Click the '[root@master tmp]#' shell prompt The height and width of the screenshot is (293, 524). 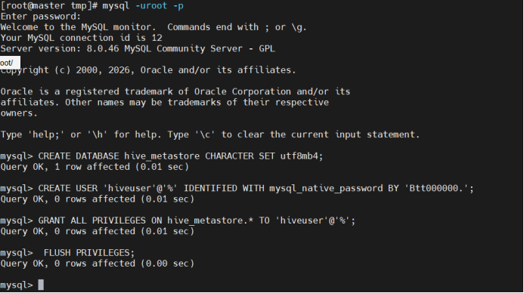49,6
